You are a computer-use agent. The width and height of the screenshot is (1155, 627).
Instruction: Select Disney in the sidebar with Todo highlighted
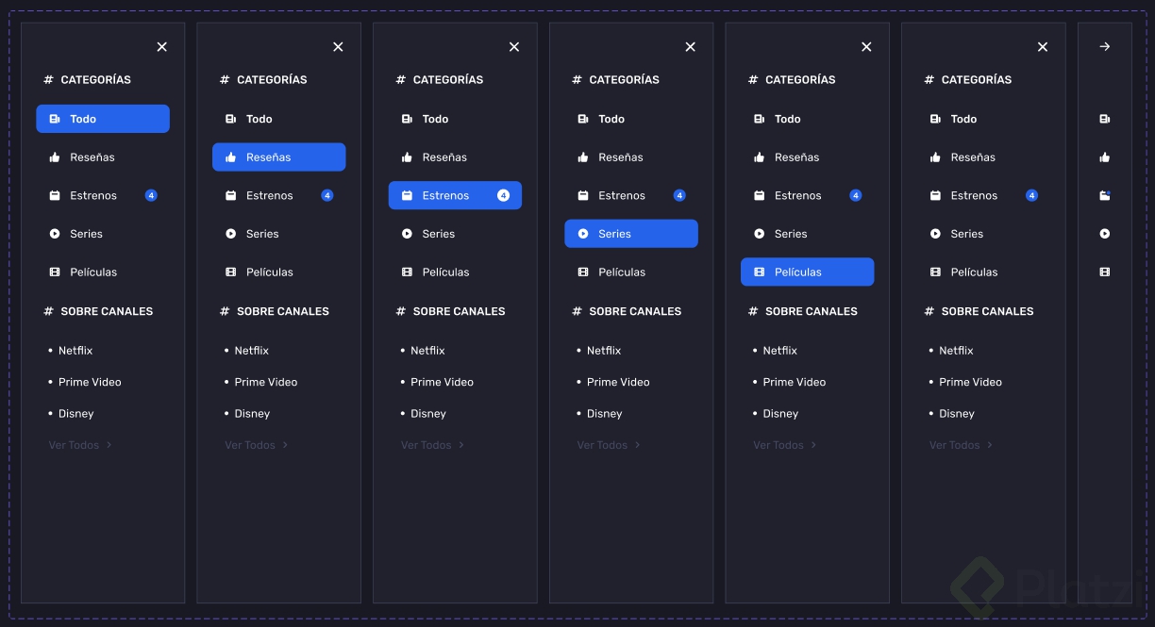tap(76, 414)
